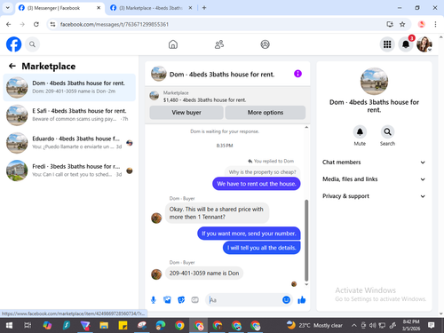Expand the Chat members section
444x333 pixels.
pos(374,163)
